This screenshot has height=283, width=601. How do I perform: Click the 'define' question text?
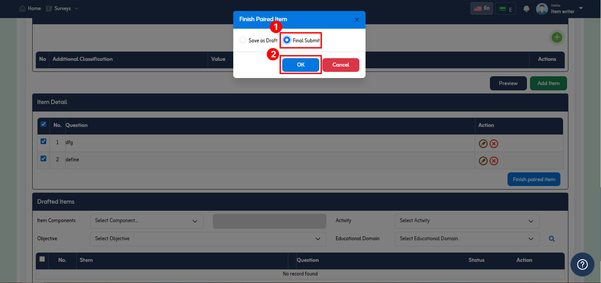coord(72,160)
